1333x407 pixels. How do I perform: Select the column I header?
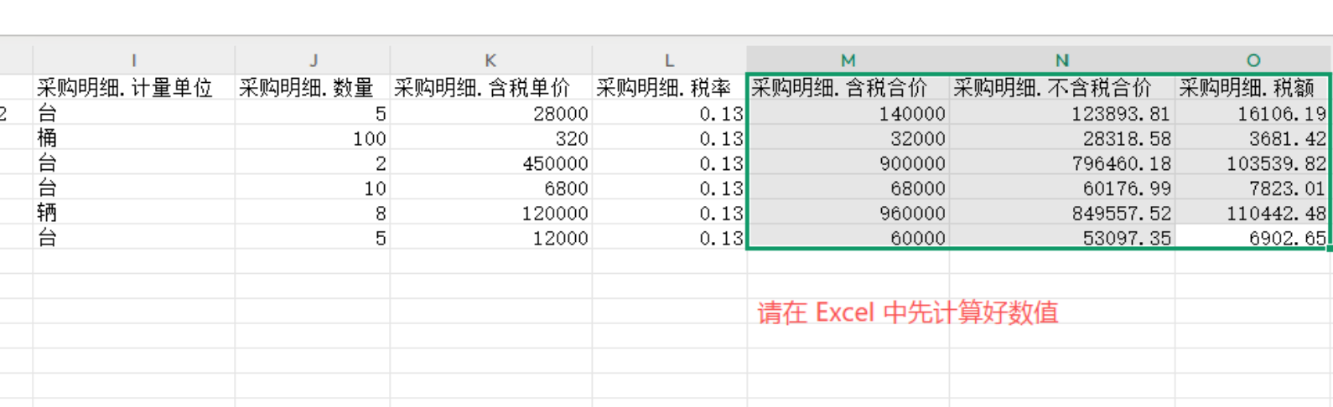[x=134, y=60]
